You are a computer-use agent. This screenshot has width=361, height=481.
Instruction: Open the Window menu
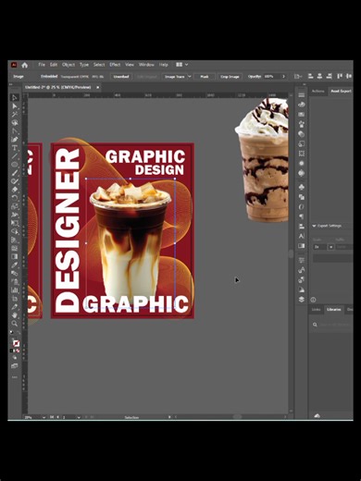pos(146,65)
